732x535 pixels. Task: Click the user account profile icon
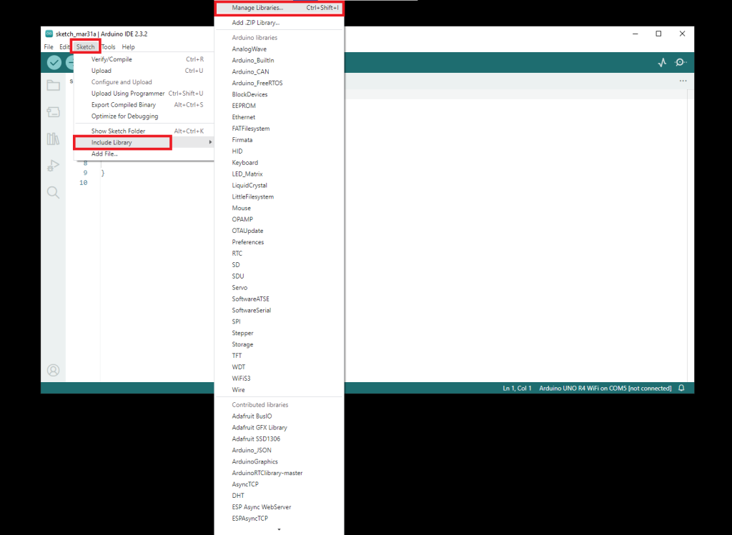point(54,370)
